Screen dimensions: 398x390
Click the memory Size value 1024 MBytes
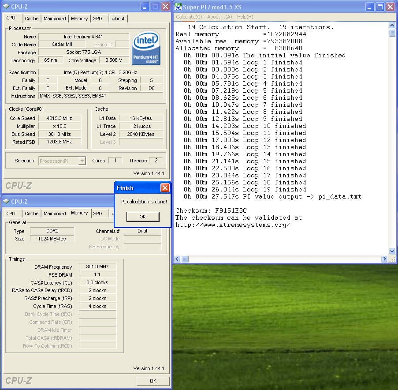pos(52,239)
